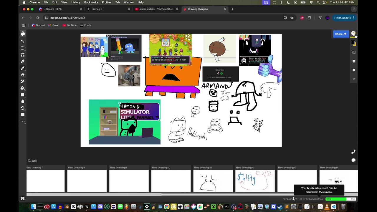Select the Move/Selection arrow tool
Screen dimensions: 377x212
[x=23, y=42]
